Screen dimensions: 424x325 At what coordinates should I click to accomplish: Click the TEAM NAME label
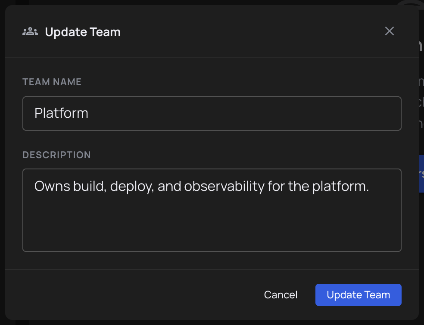coord(52,82)
